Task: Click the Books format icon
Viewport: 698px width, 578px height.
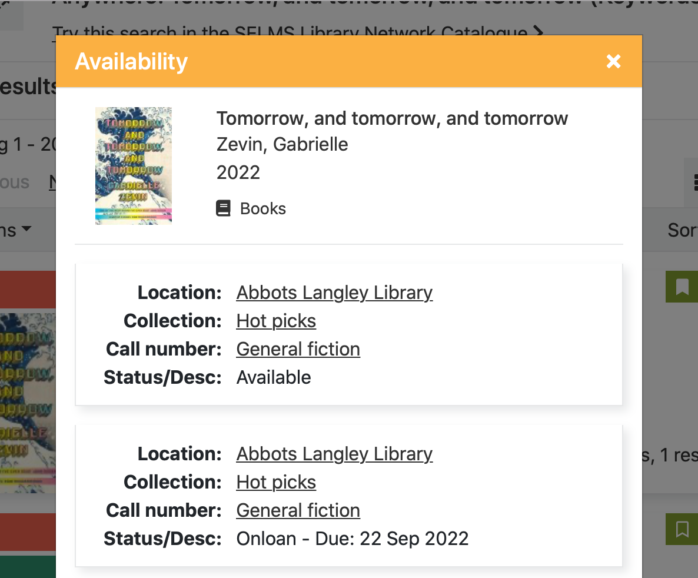Action: point(224,208)
